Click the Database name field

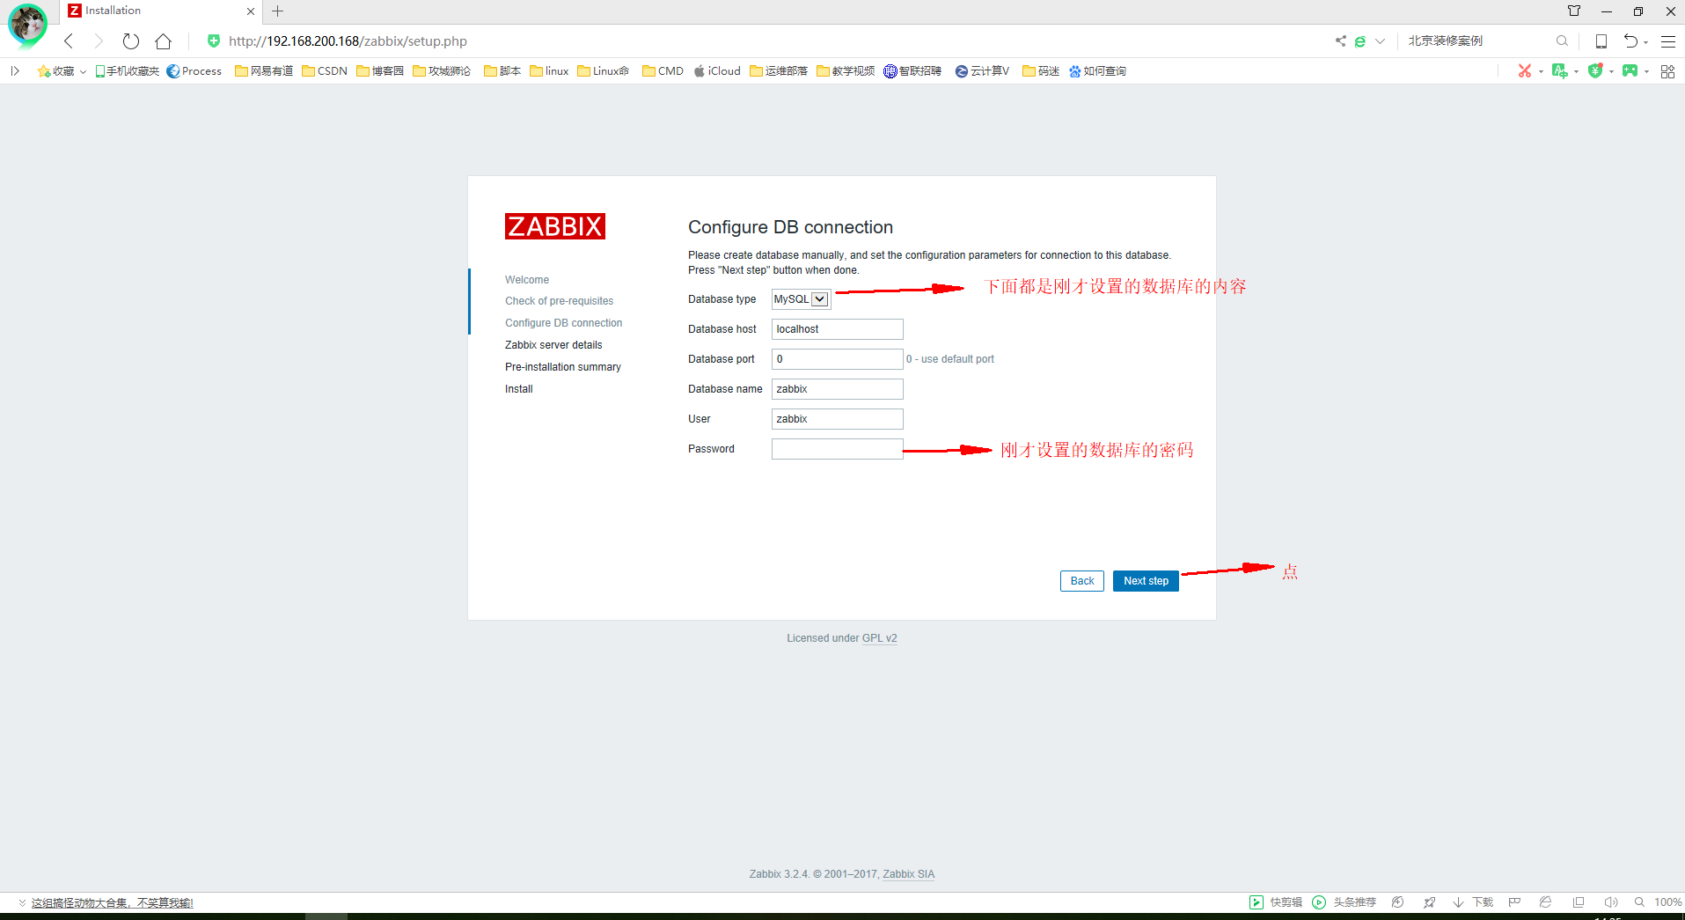[837, 389]
